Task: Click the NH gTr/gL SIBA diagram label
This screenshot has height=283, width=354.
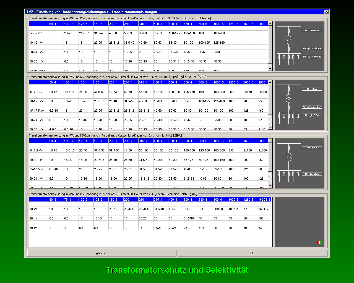Action: (x=312, y=107)
